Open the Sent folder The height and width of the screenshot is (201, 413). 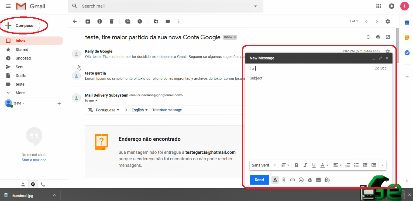point(32,67)
